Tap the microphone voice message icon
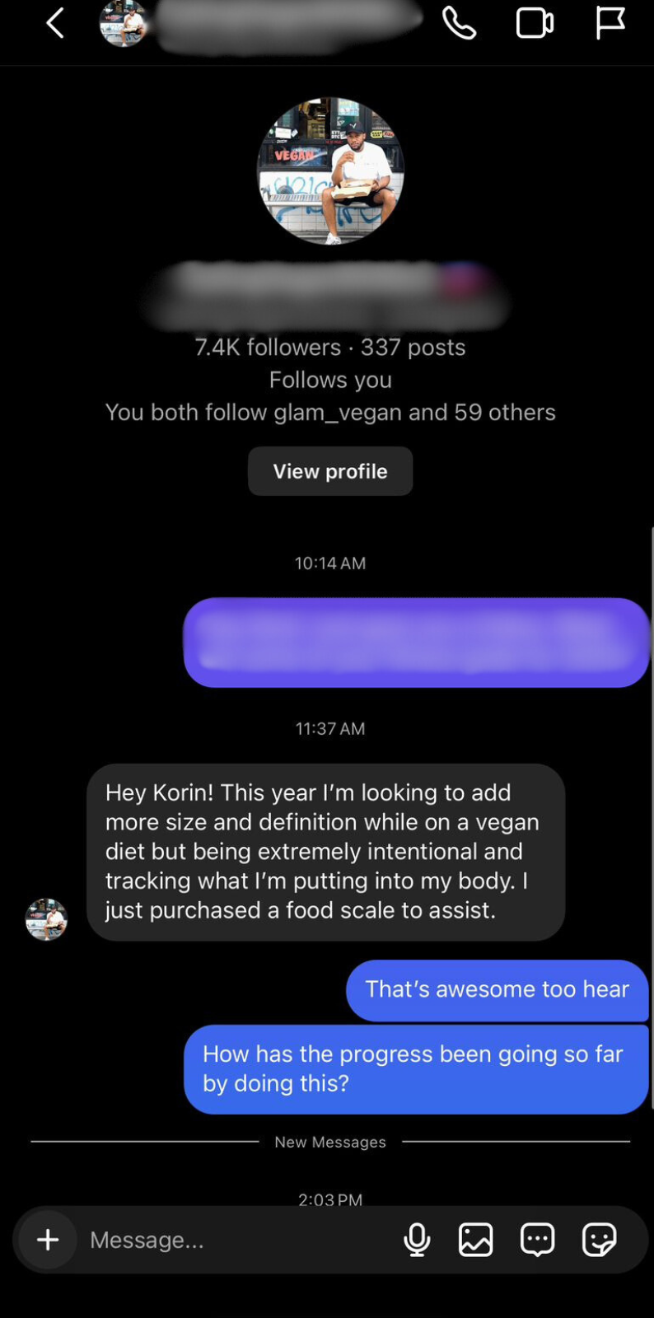 click(x=417, y=1240)
